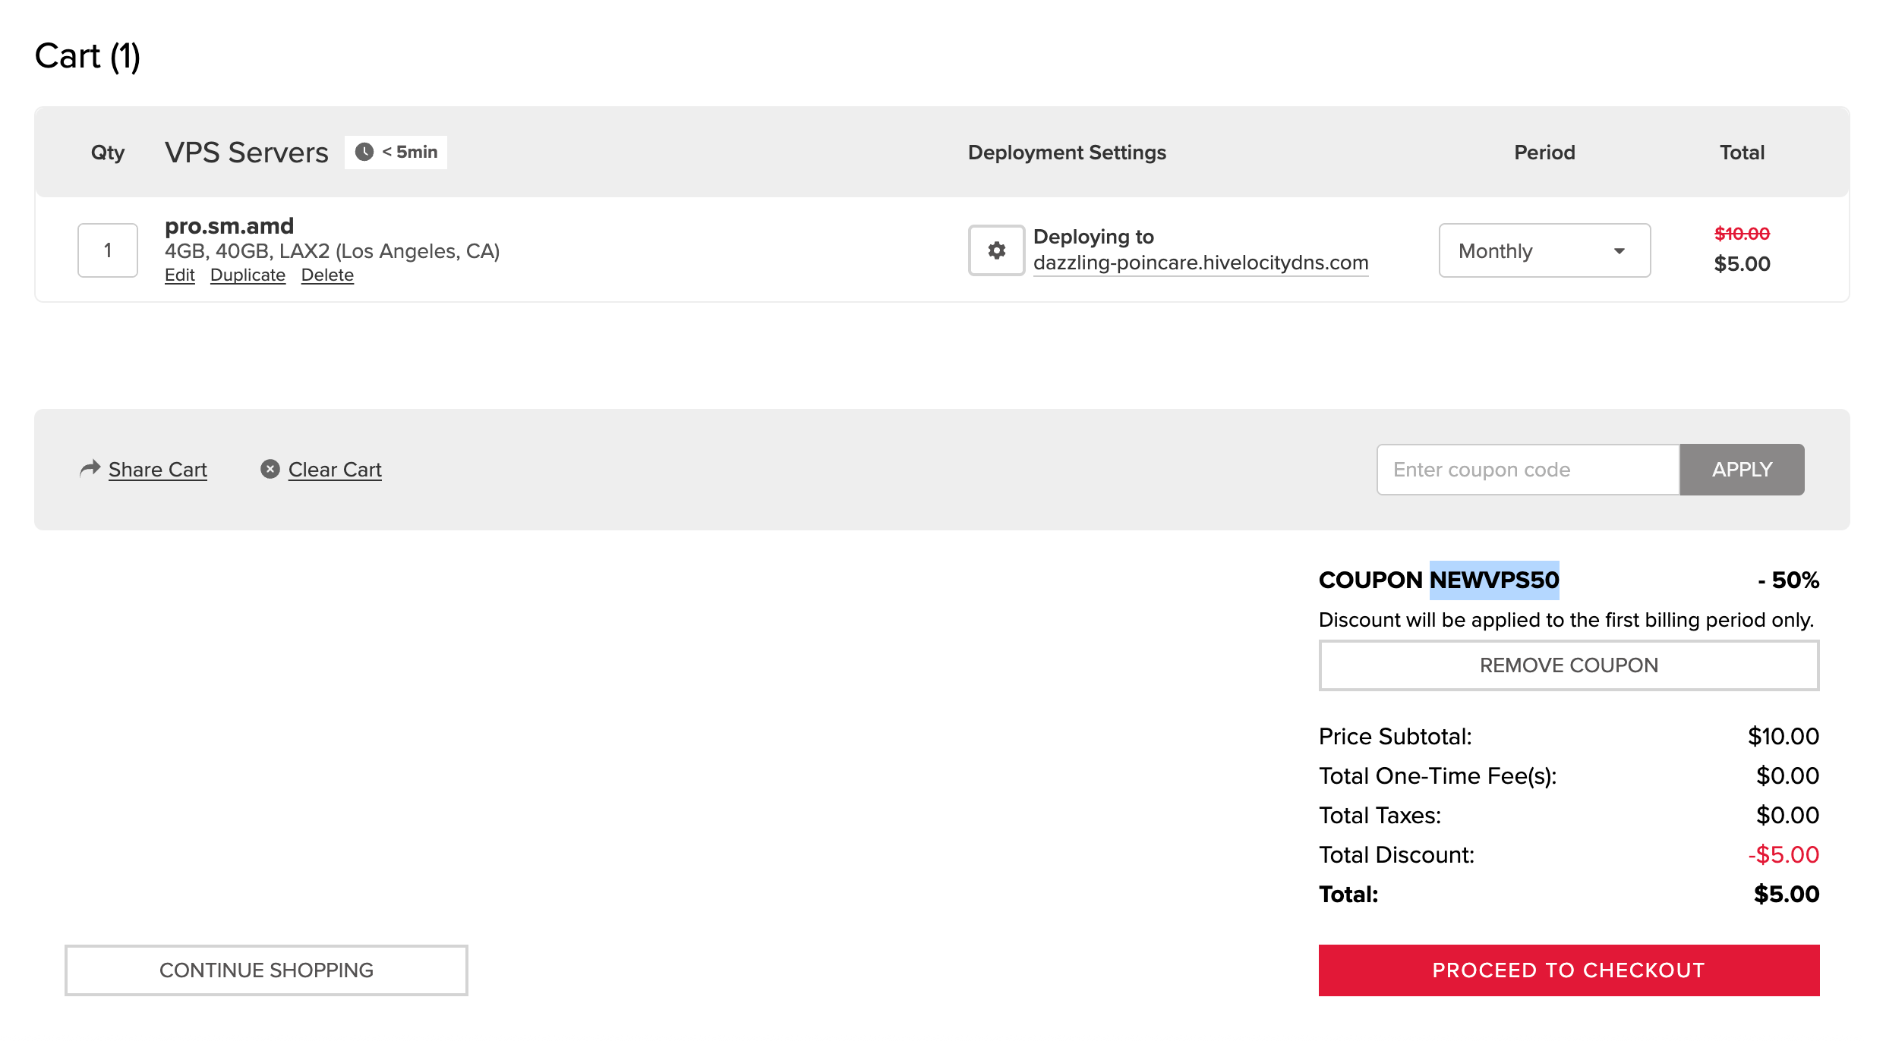Click the Qty column header

108,153
